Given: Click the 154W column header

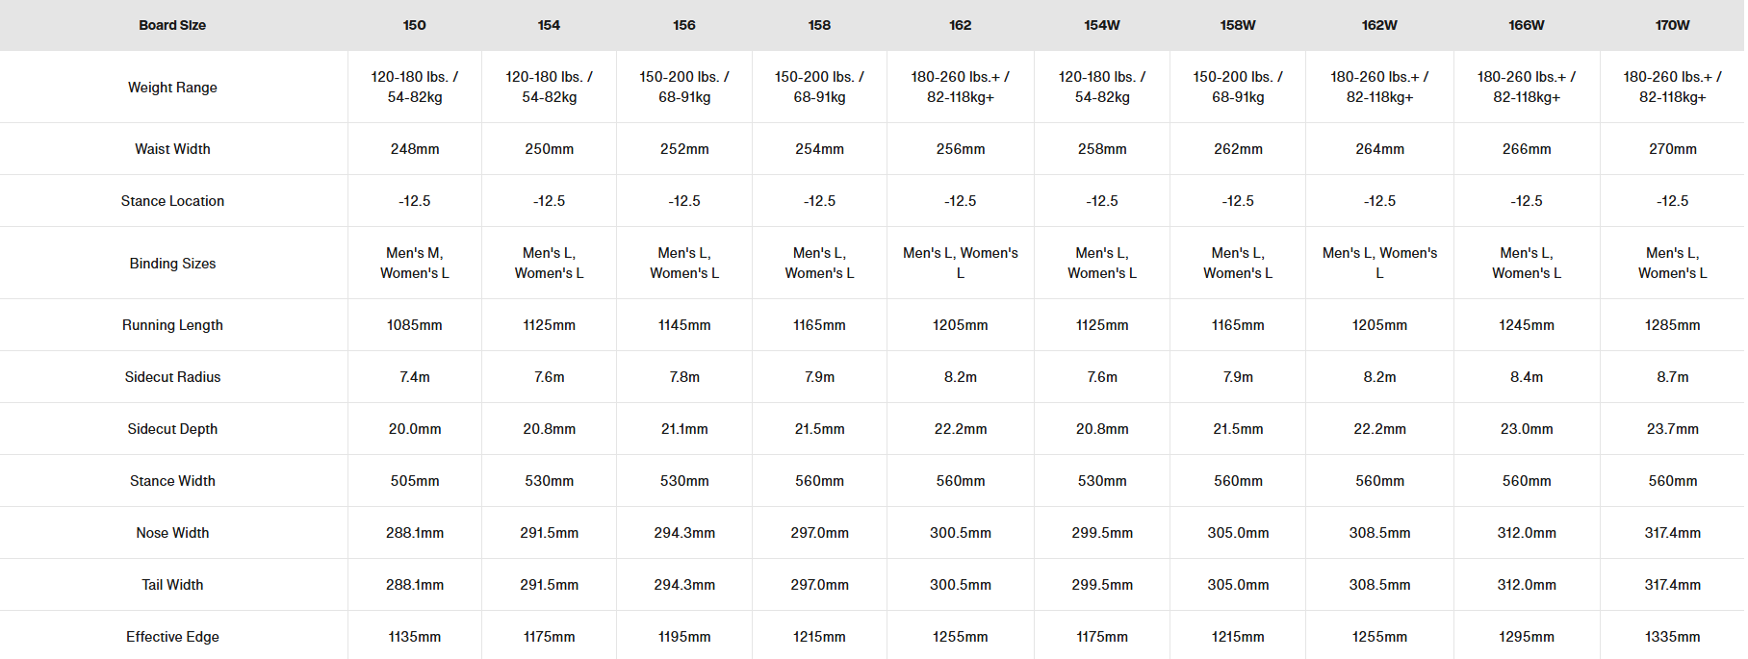Looking at the screenshot, I should pos(1101,25).
